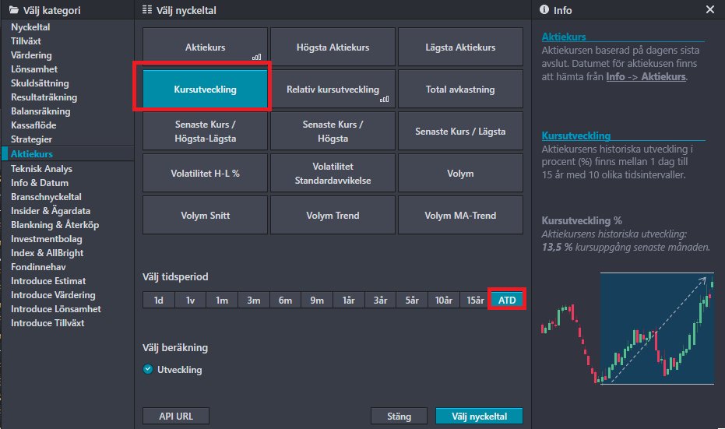
Task: Toggle the Utveckling calculation option
Action: click(148, 369)
